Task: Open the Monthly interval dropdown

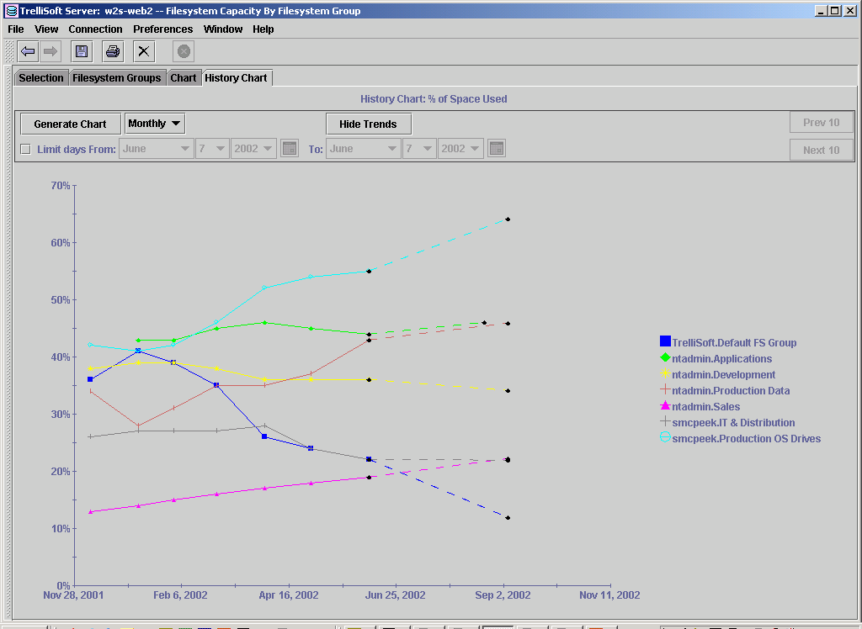Action: (x=155, y=124)
